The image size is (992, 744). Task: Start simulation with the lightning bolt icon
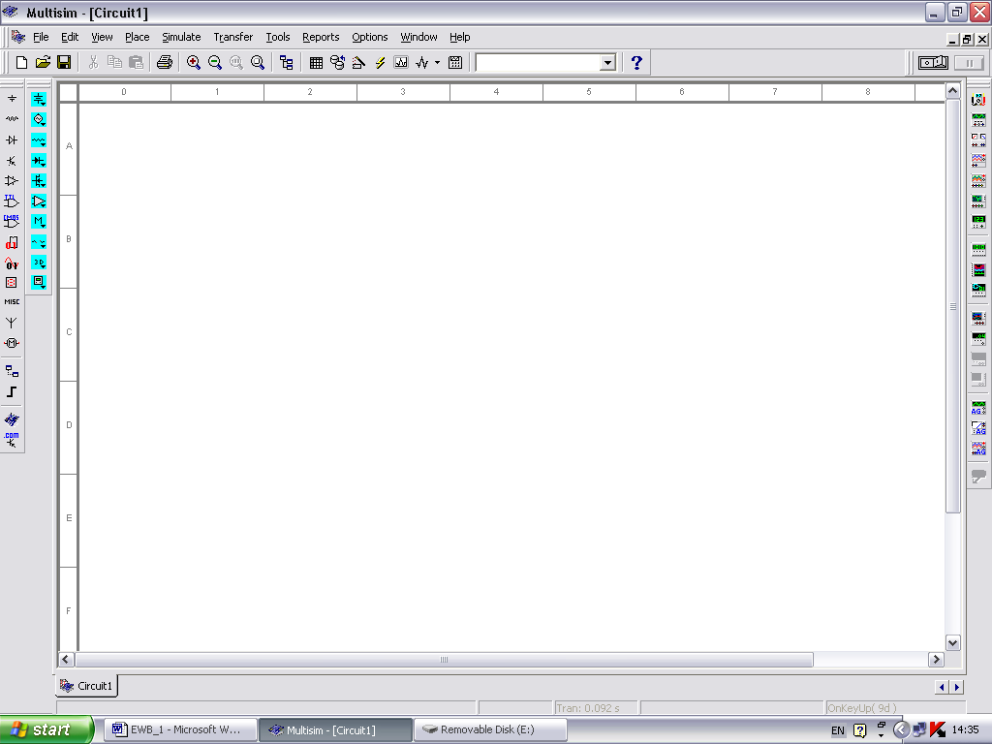click(380, 62)
